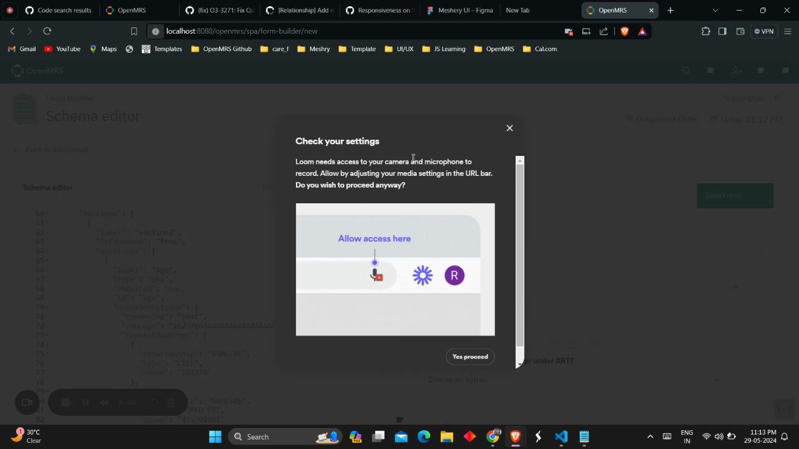Open the ENG IN language switcher
Screen dimensions: 799x449
click(687, 437)
